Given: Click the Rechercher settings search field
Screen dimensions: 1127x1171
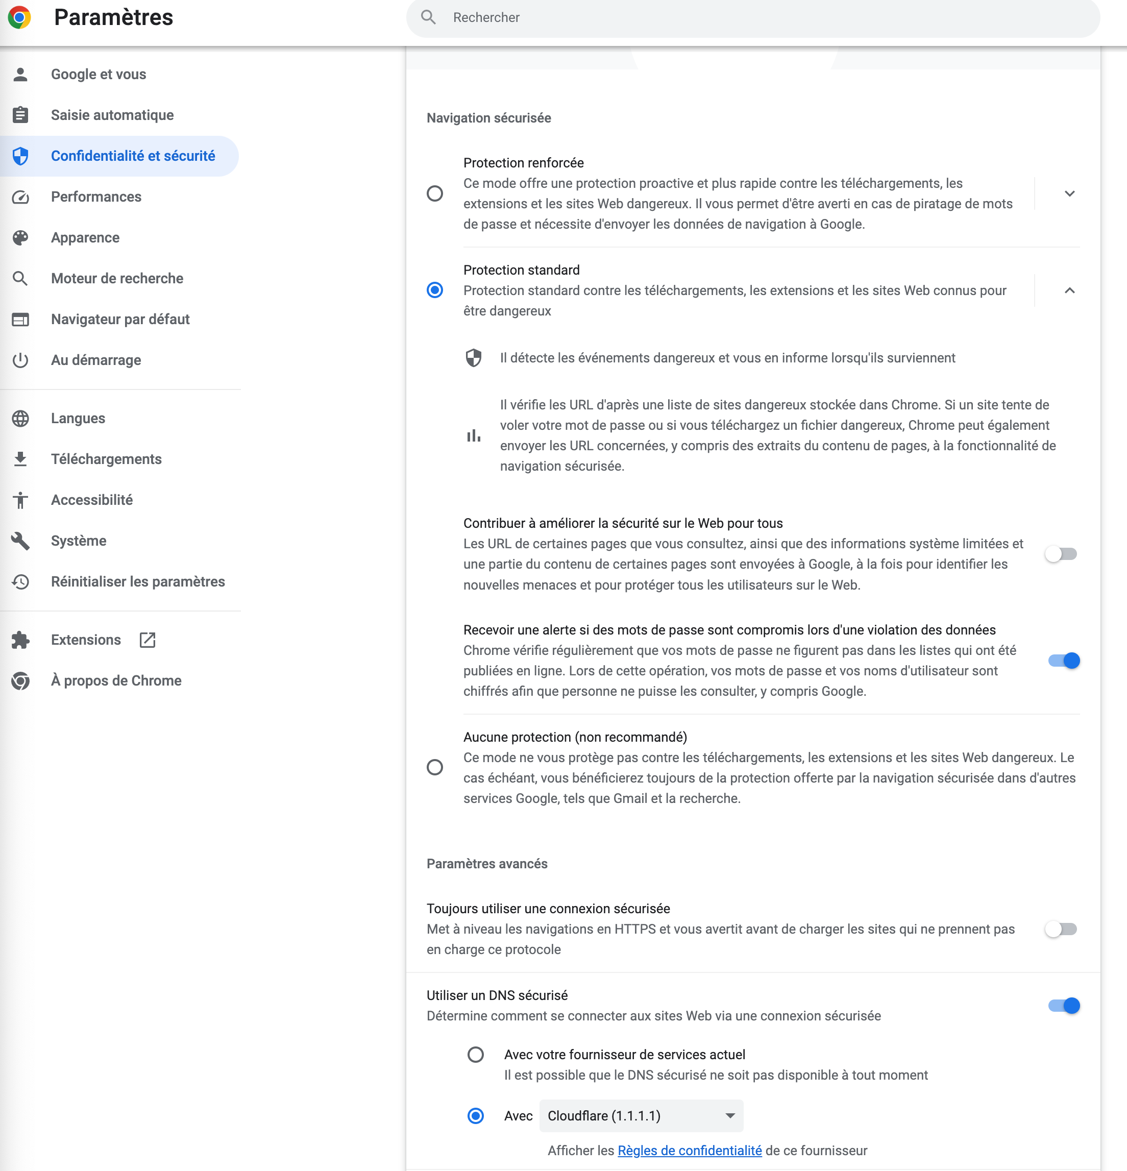Looking at the screenshot, I should click(753, 17).
